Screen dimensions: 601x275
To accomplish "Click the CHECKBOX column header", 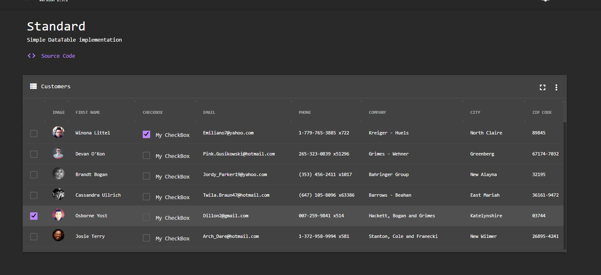I will (x=153, y=113).
